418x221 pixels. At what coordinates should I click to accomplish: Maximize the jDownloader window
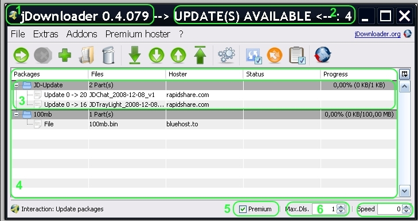pyautogui.click(x=385, y=16)
